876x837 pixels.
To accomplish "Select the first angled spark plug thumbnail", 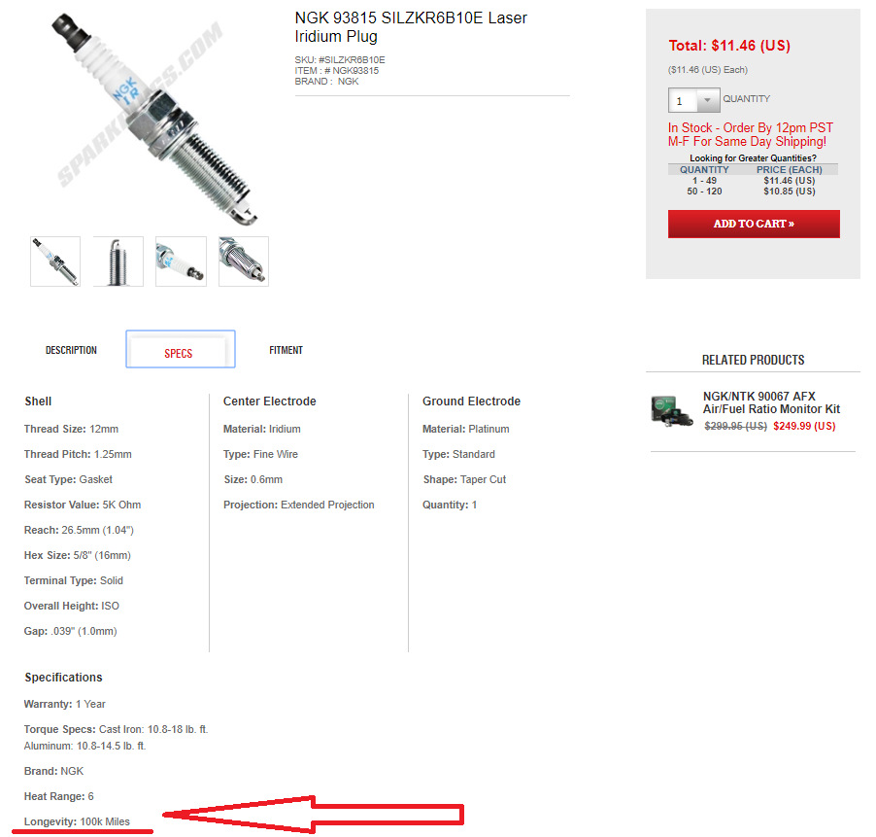I will tap(55, 262).
